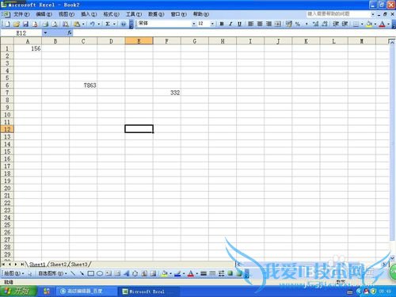Viewport: 396px width, 297px height.
Task: Click the vertical scrollbar down arrow
Action: click(x=392, y=258)
